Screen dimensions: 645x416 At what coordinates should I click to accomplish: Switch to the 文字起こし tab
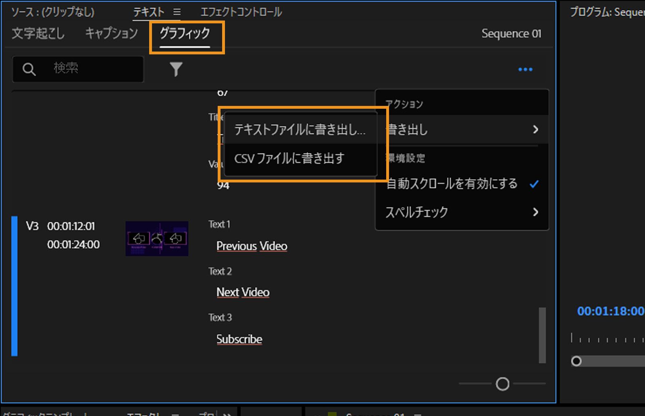(x=38, y=34)
